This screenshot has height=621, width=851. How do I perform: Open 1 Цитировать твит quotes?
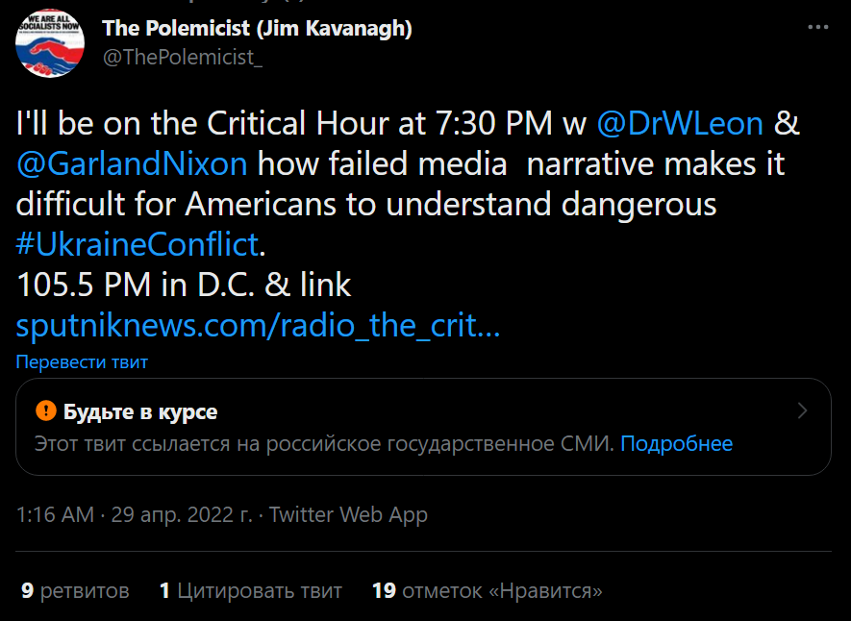[x=250, y=590]
